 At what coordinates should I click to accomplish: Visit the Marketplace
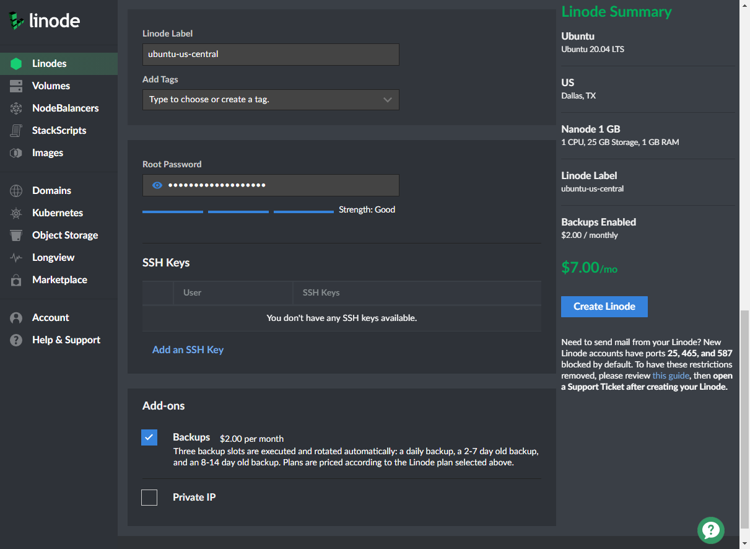59,280
